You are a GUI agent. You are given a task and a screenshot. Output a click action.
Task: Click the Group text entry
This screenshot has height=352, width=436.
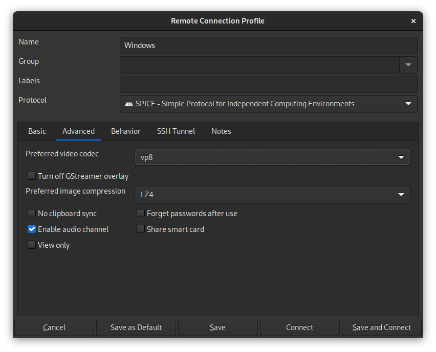(x=260, y=65)
